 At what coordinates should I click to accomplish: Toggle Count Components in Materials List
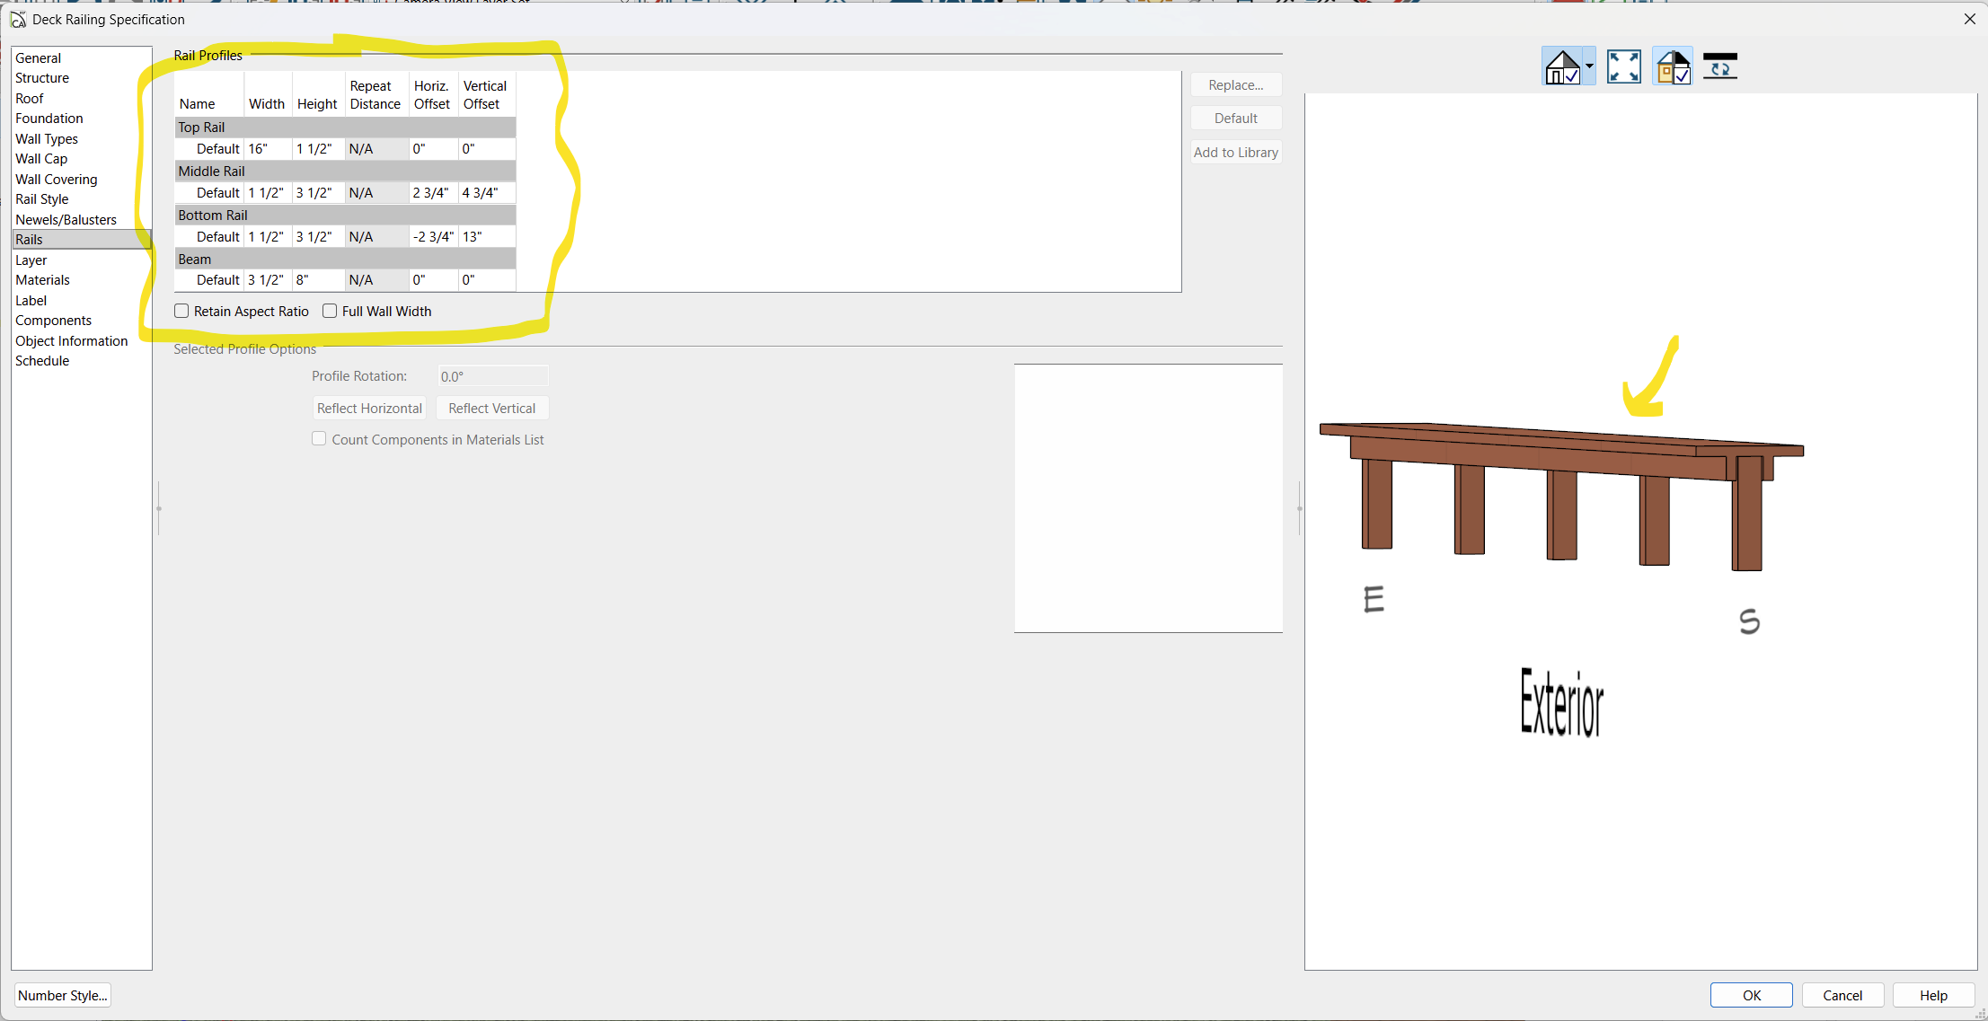pos(319,439)
